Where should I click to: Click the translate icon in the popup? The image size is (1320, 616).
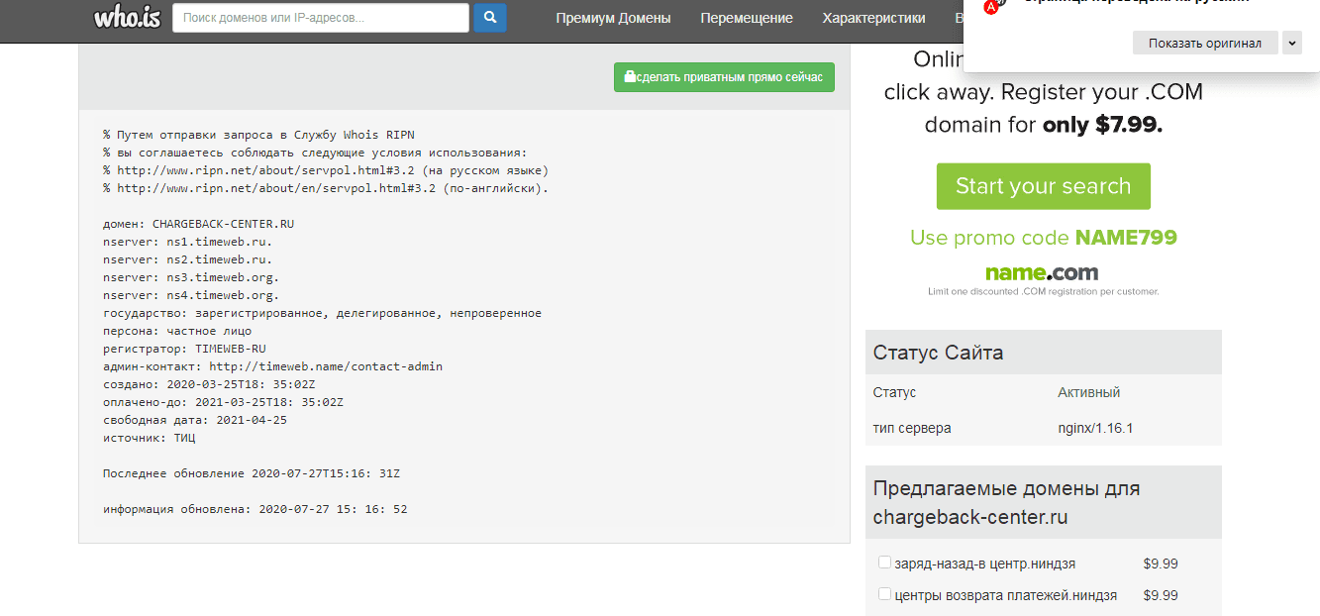pyautogui.click(x=991, y=5)
